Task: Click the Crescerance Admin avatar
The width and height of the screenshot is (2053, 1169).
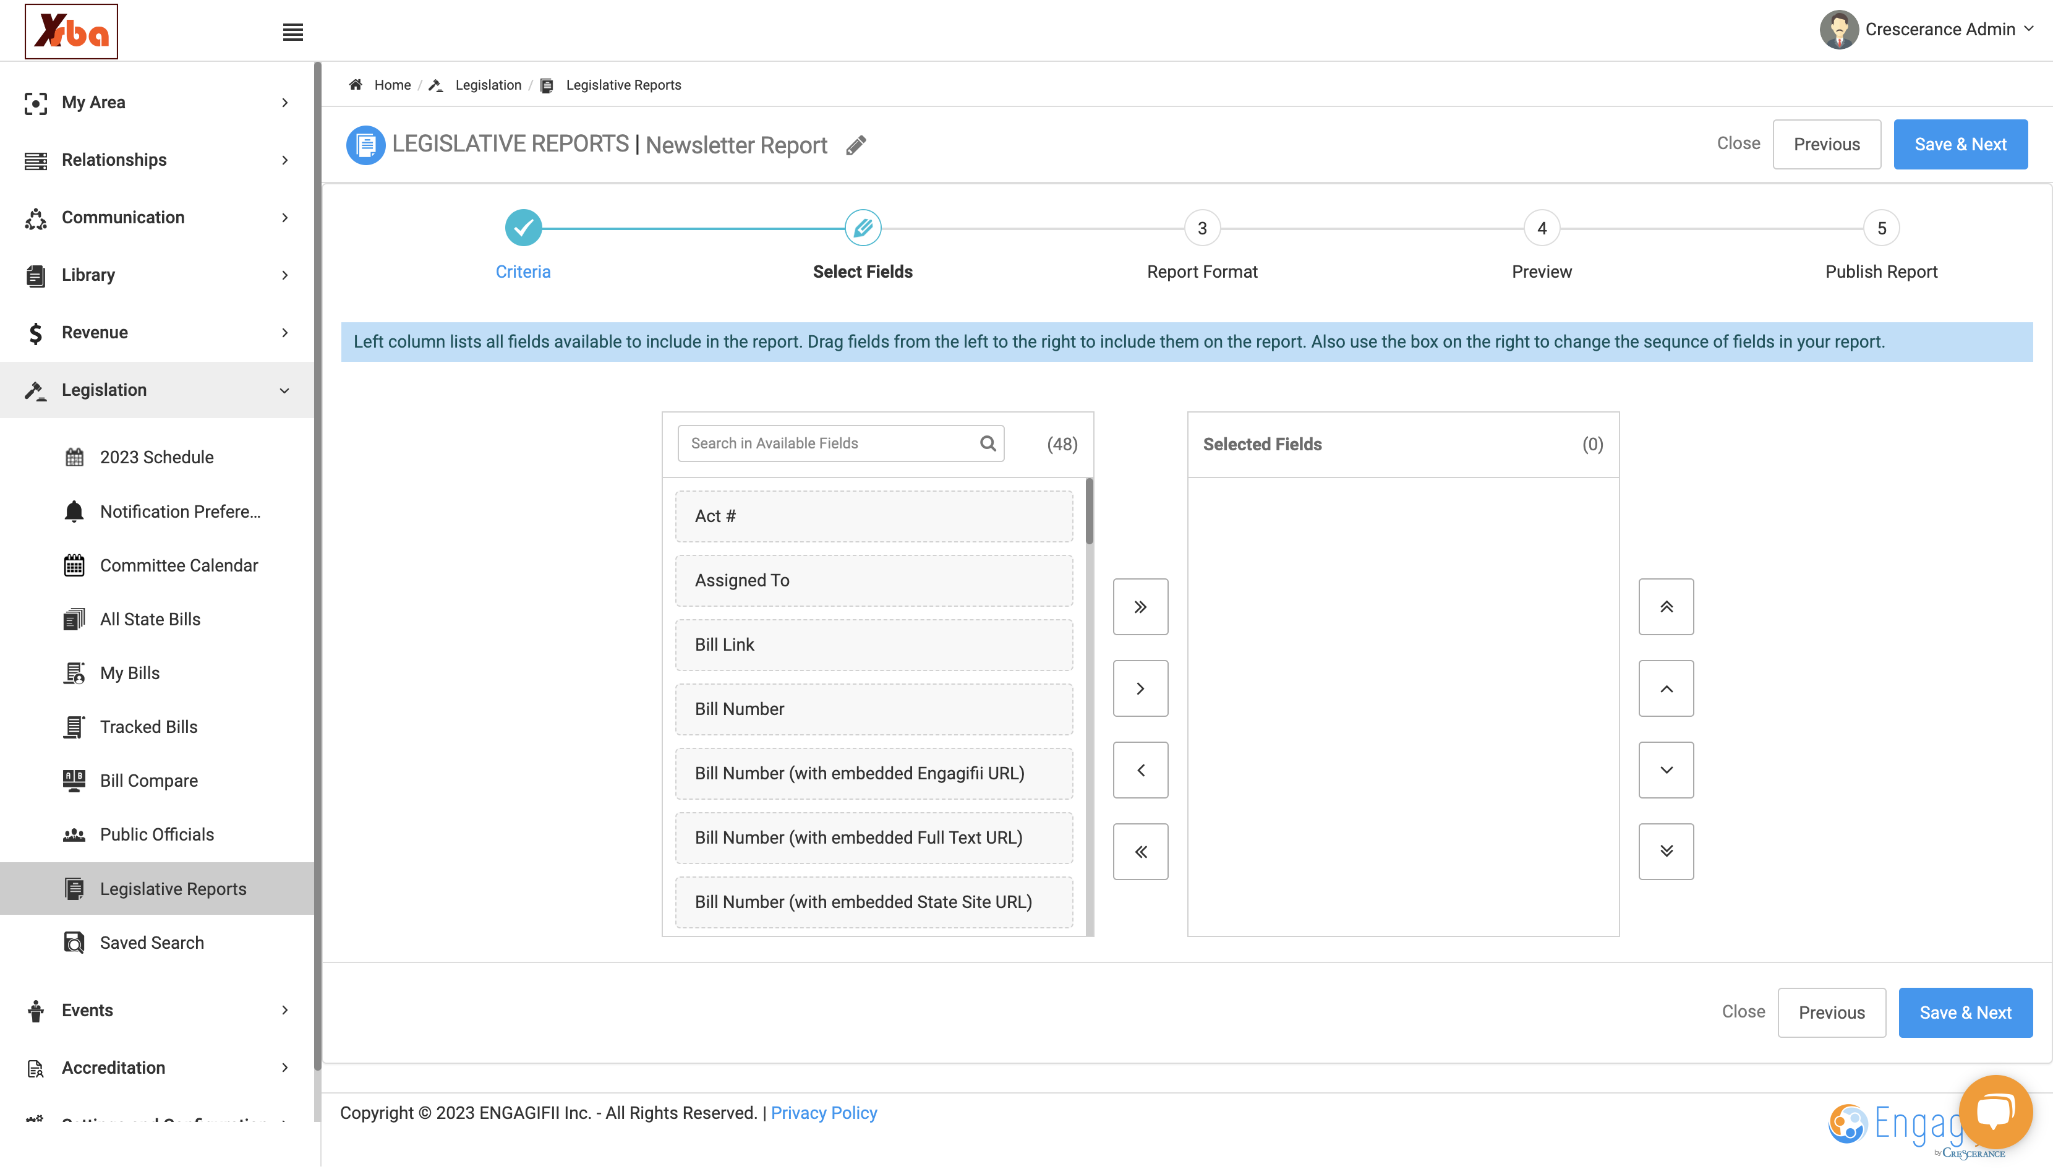Action: click(x=1838, y=30)
